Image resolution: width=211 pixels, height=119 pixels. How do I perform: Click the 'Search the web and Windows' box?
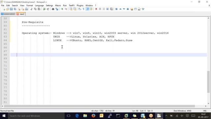coord(36,116)
